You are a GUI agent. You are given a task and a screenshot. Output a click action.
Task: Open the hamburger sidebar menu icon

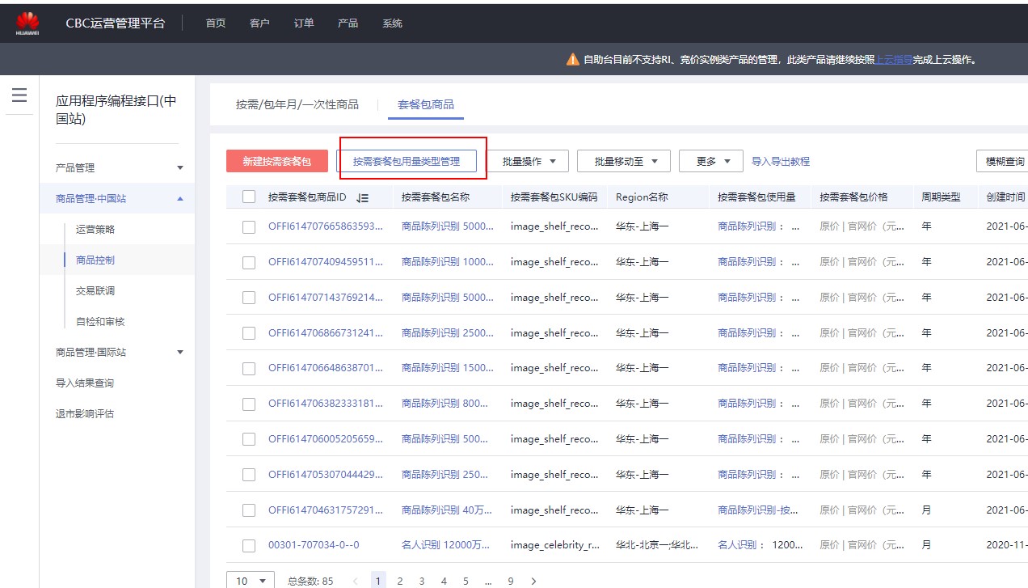click(19, 95)
